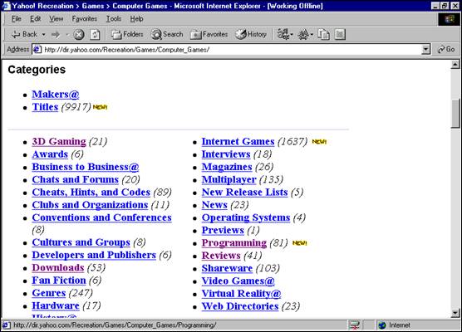The image size is (462, 332).
Task: Open the Programming link
Action: click(x=234, y=243)
